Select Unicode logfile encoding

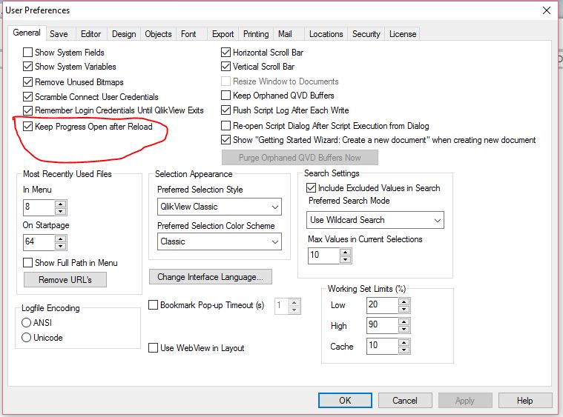(26, 338)
